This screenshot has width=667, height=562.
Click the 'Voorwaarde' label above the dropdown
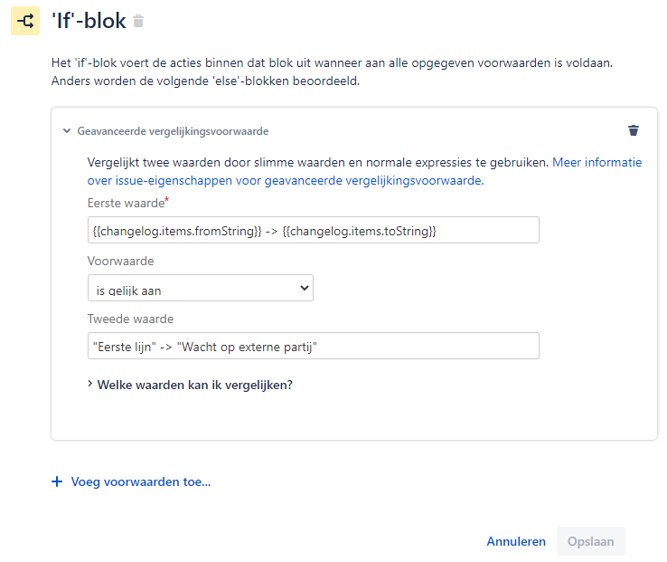(121, 261)
